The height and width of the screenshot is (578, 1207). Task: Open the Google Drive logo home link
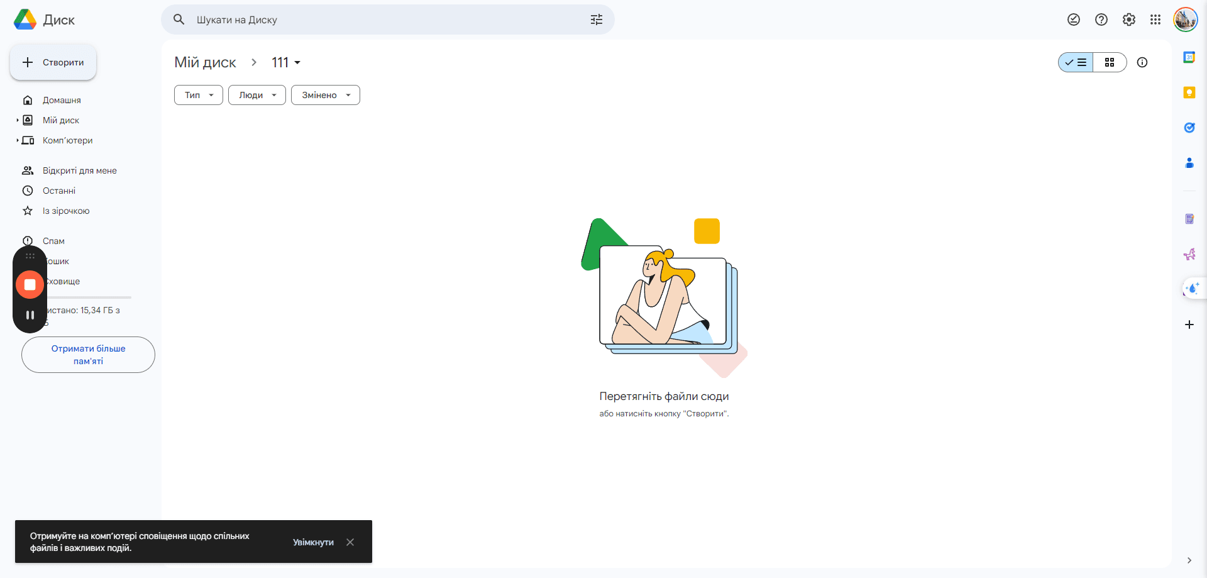[44, 19]
